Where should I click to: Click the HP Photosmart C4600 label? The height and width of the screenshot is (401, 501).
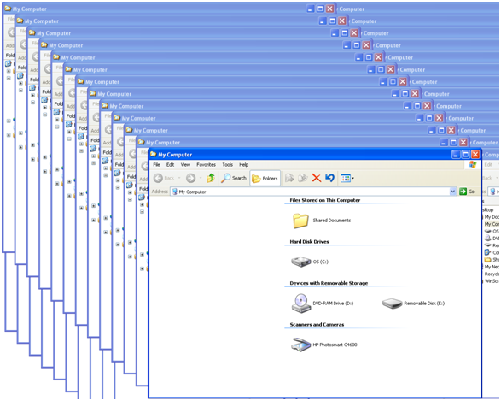pyautogui.click(x=335, y=345)
